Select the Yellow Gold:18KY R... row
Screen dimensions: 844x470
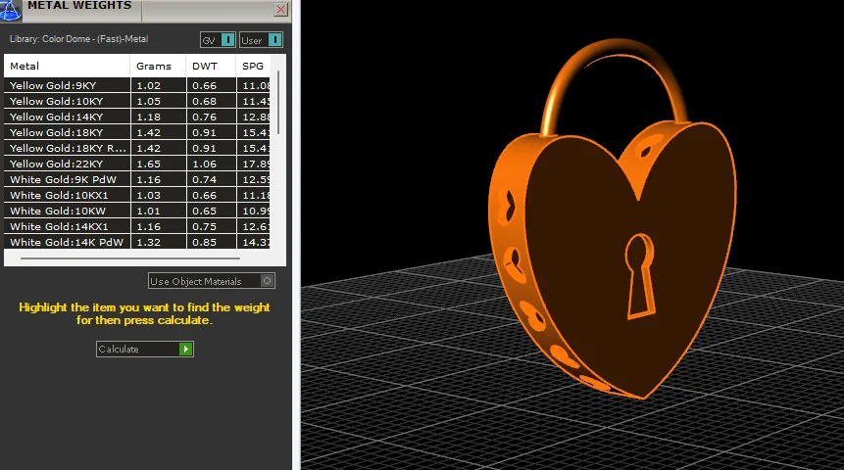137,148
